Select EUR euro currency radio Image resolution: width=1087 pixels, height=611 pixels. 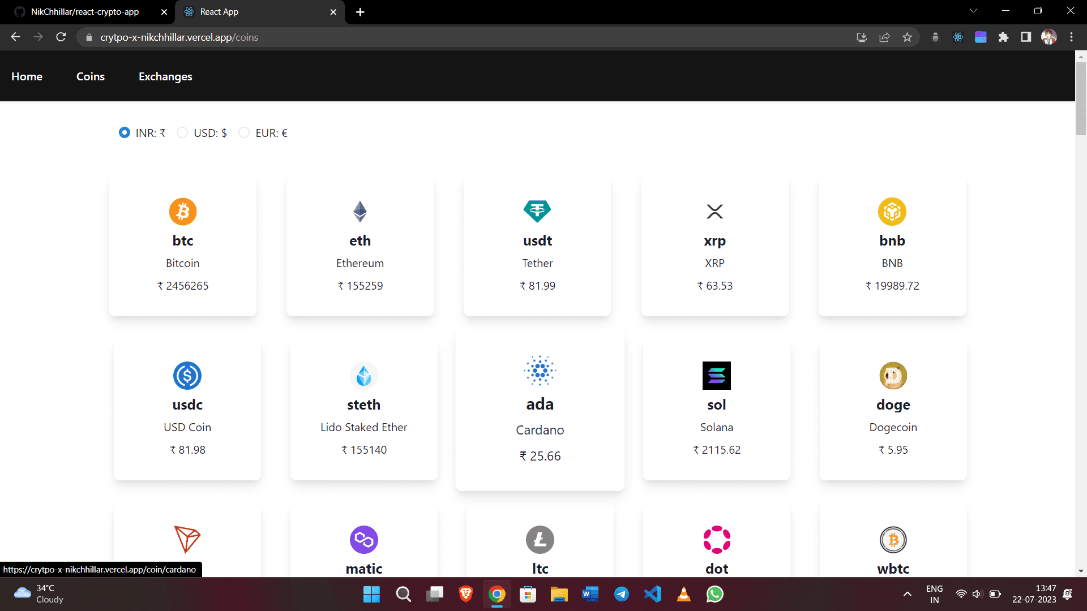244,132
